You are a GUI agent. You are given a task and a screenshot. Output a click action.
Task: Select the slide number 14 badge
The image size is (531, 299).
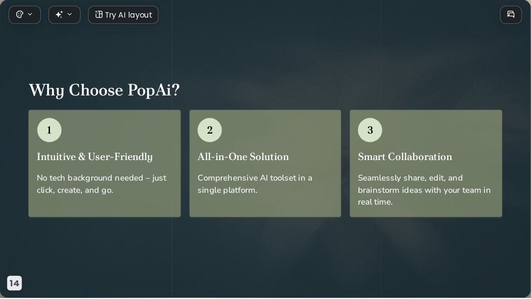[14, 283]
